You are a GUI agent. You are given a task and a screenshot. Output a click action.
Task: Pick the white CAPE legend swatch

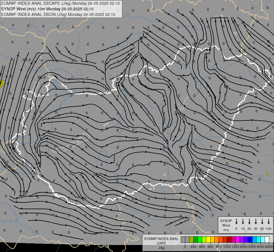pyautogui.click(x=267, y=239)
